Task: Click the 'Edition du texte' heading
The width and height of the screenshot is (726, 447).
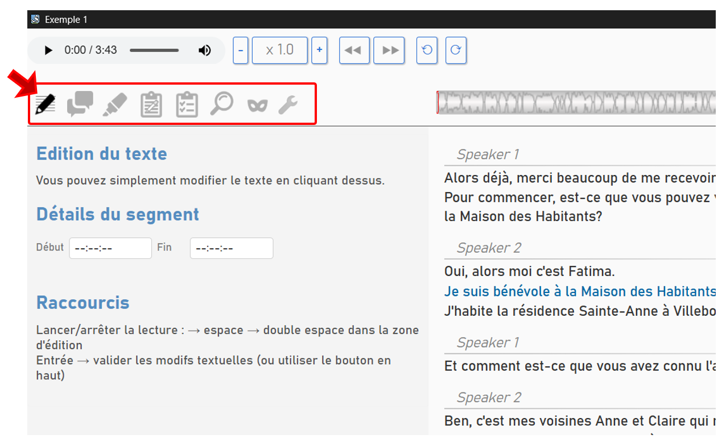Action: (x=102, y=154)
